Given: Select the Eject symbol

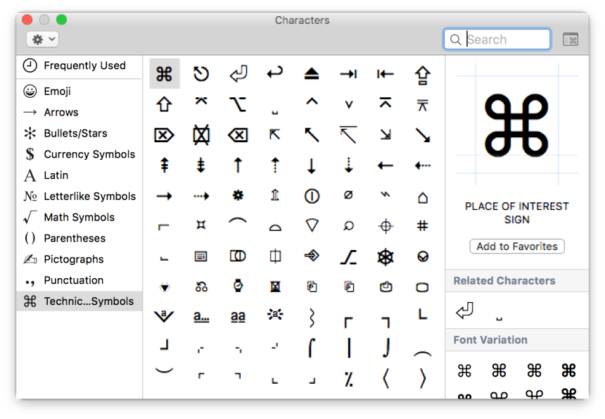Looking at the screenshot, I should [x=312, y=73].
